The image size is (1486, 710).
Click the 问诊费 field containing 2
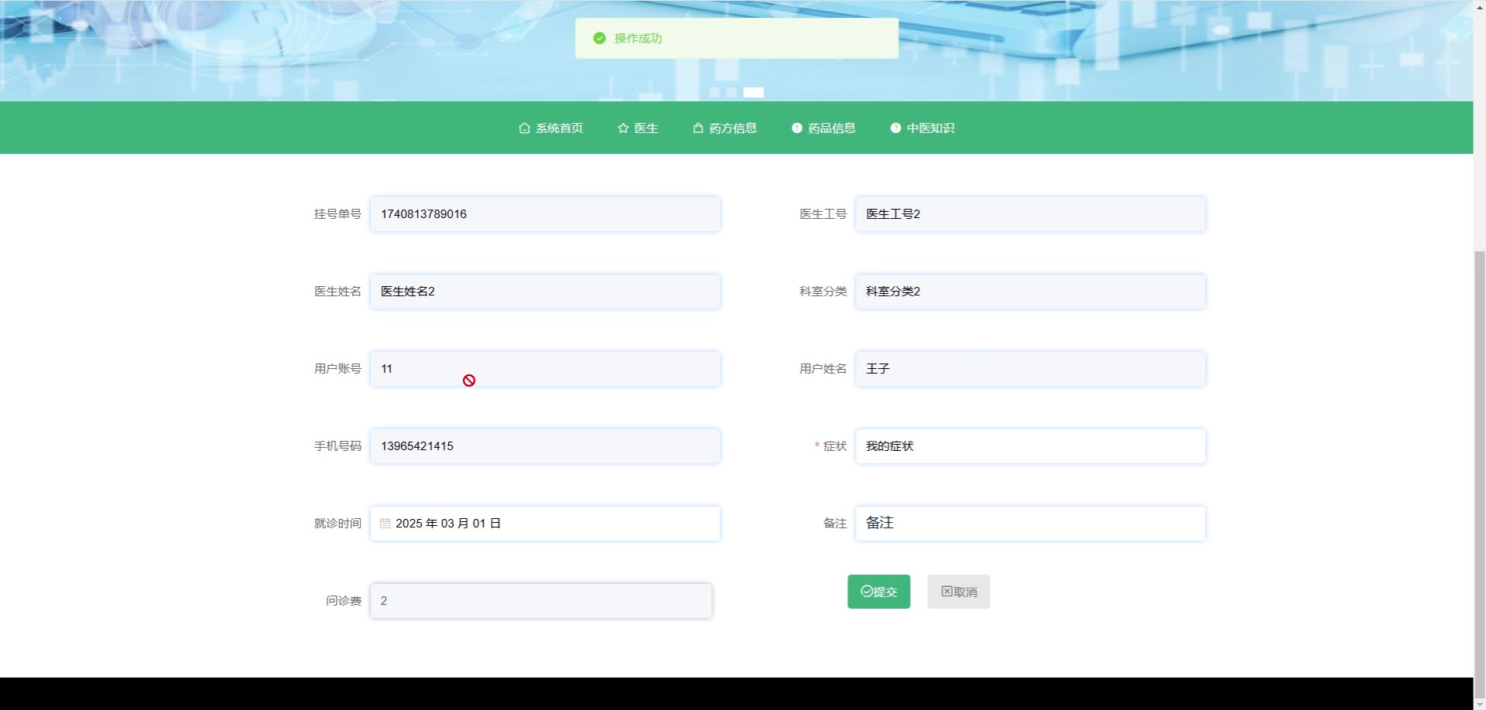[x=541, y=601]
